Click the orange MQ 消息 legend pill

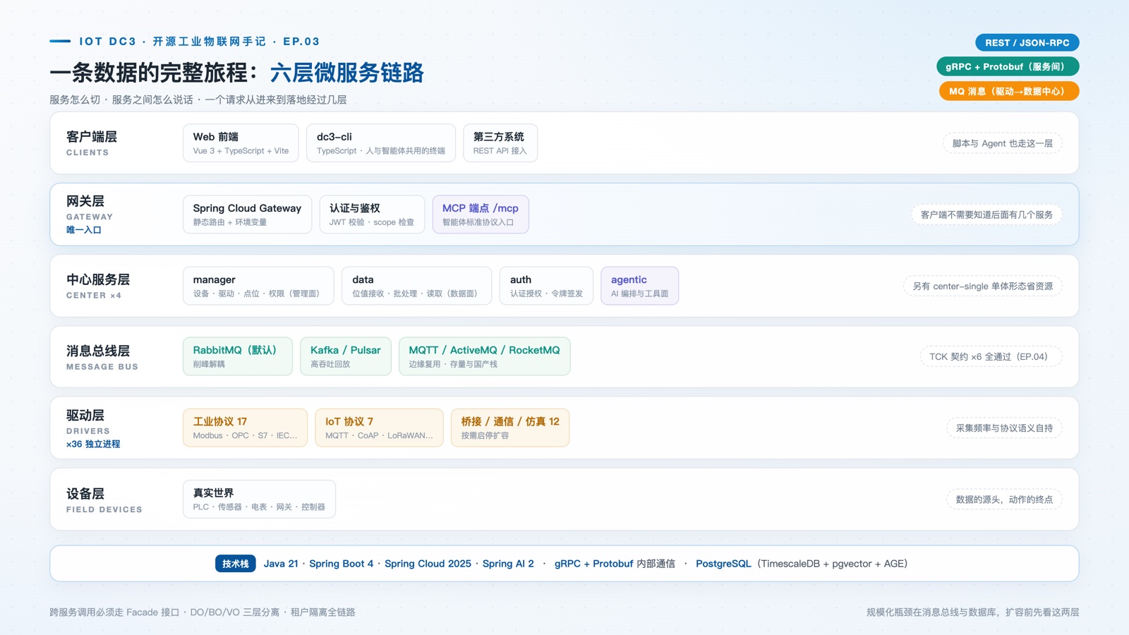[1009, 91]
